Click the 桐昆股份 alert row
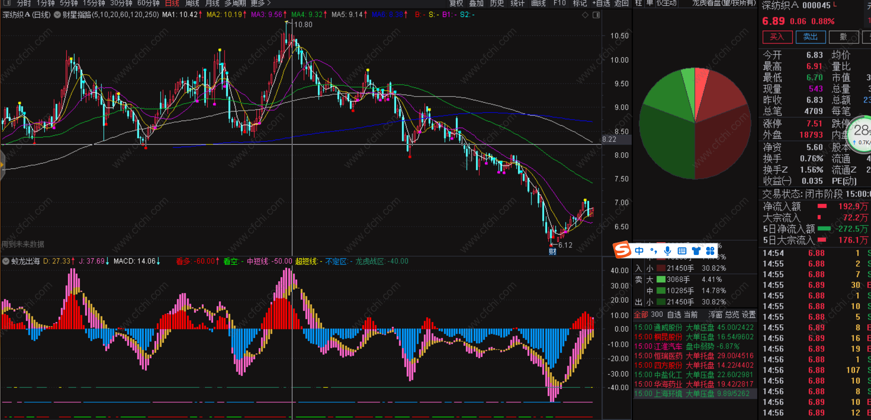Viewport: 871px width, 420px height. pos(694,337)
